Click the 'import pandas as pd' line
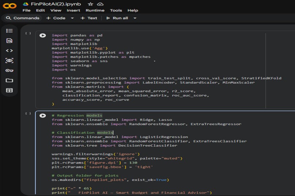 77,35
